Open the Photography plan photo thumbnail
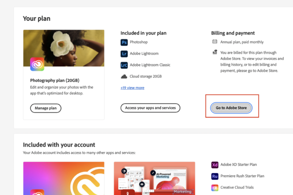 [63, 48]
